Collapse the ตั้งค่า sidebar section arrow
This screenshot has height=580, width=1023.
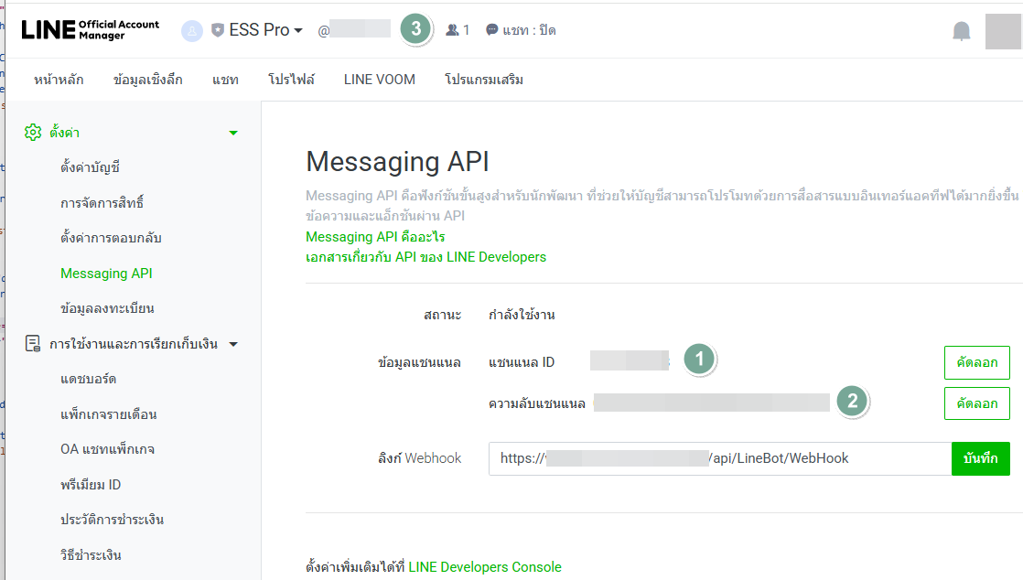point(233,133)
